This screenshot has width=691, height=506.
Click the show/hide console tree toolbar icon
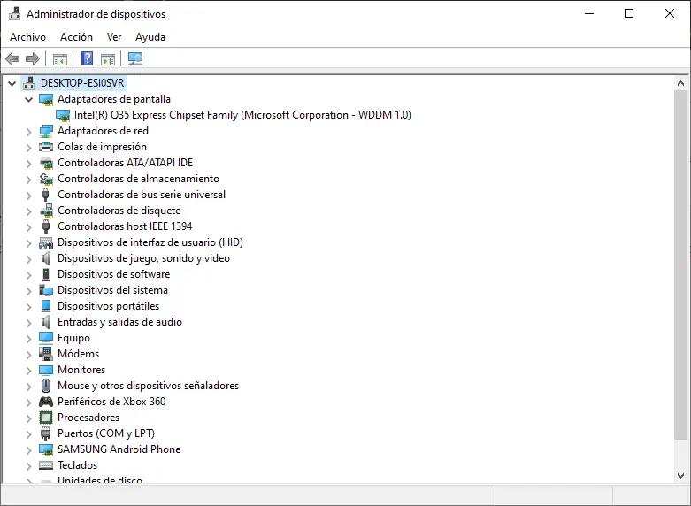60,59
